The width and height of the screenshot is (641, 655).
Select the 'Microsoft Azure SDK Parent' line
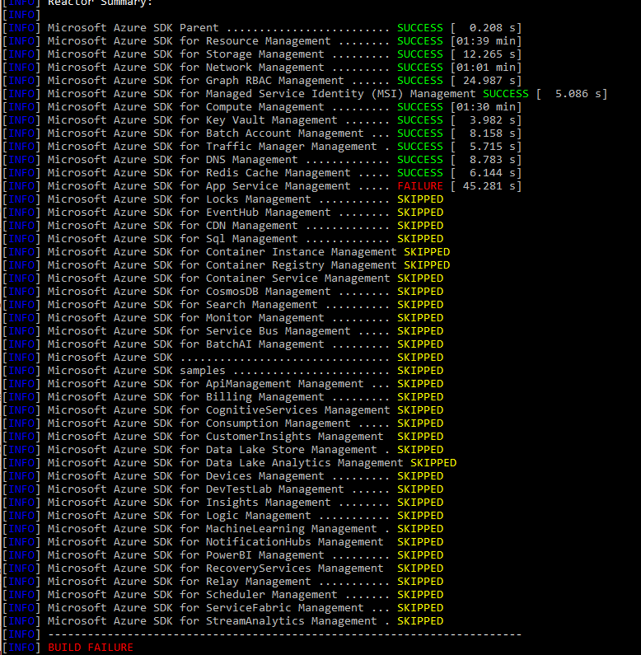click(x=262, y=28)
